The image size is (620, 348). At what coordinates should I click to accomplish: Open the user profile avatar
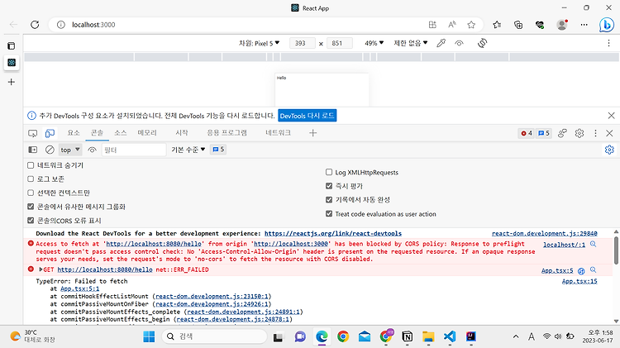(x=562, y=25)
